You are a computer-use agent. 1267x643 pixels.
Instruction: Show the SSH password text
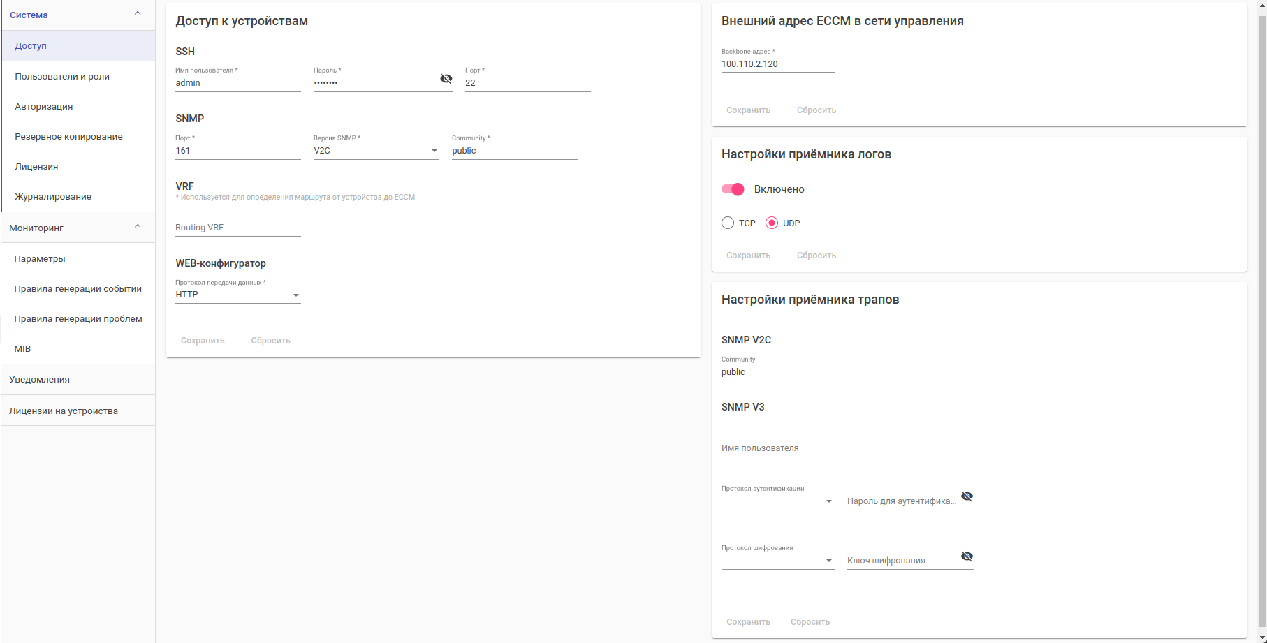coord(446,79)
